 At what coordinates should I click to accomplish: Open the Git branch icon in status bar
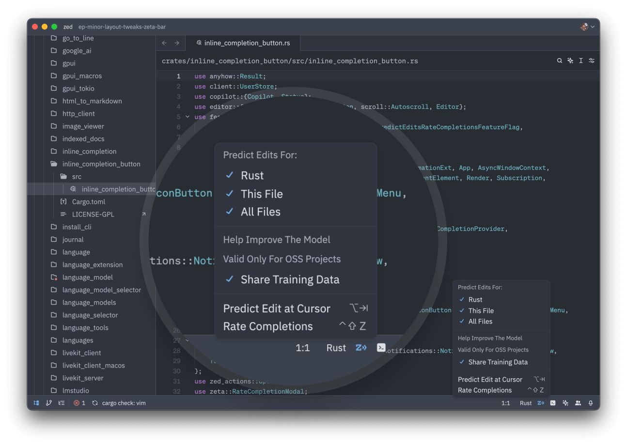(x=49, y=403)
